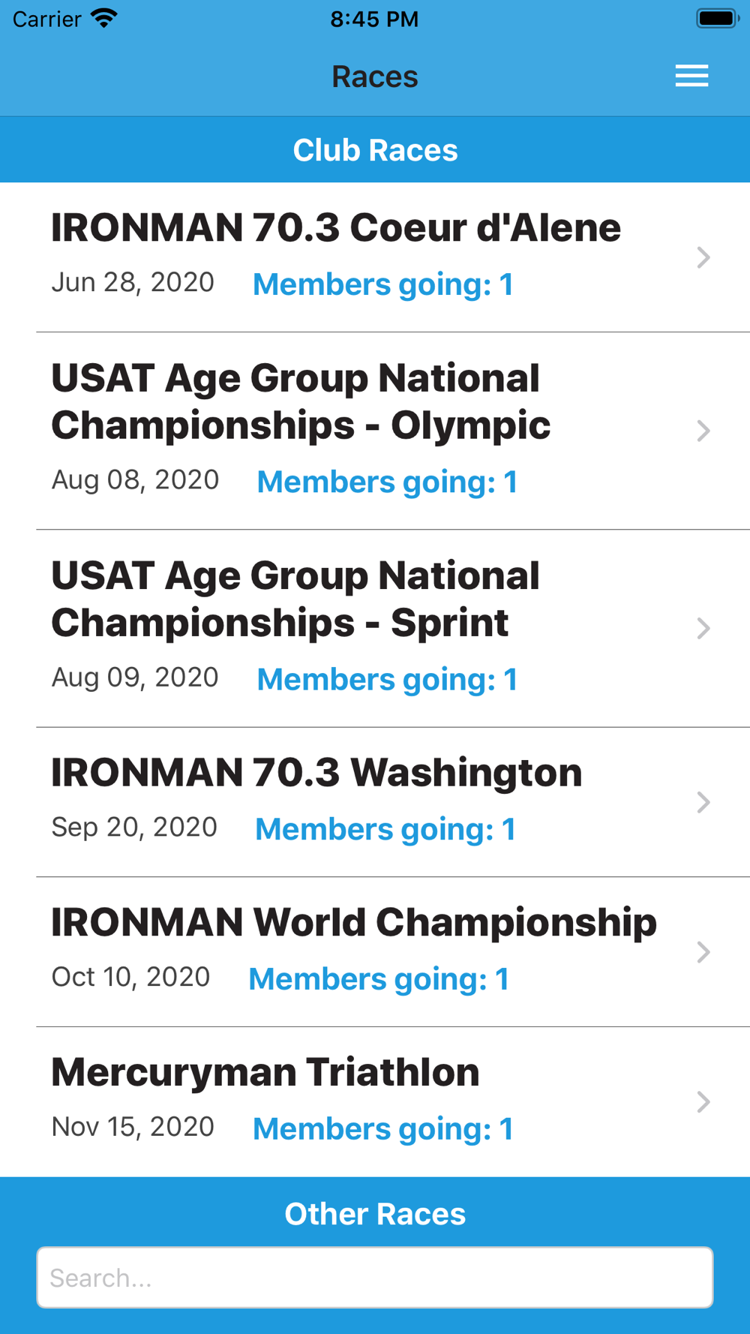Select the Other Races section header
This screenshot has height=1334, width=750.
375,1213
